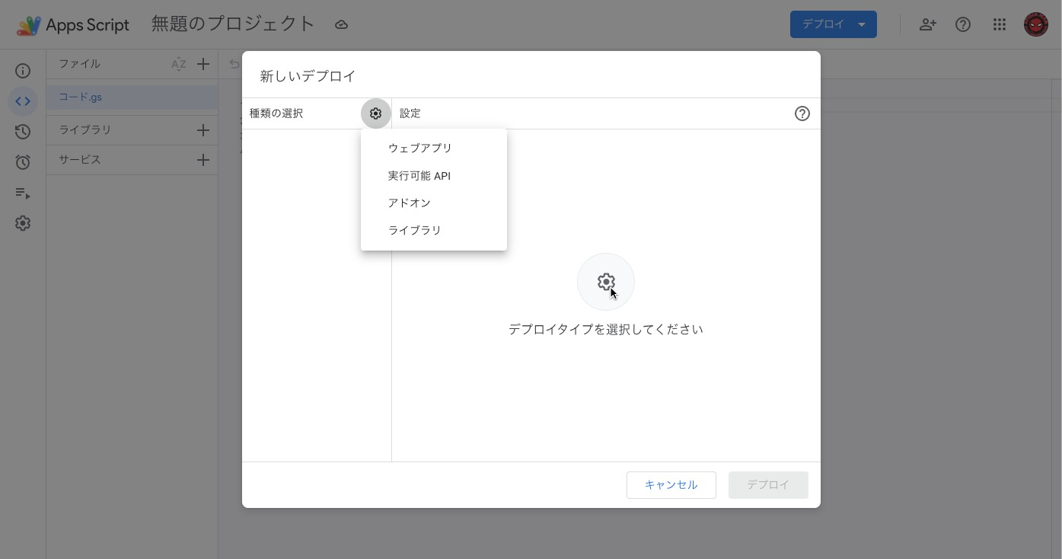
Task: Add a new file with the plus icon
Action: point(203,64)
